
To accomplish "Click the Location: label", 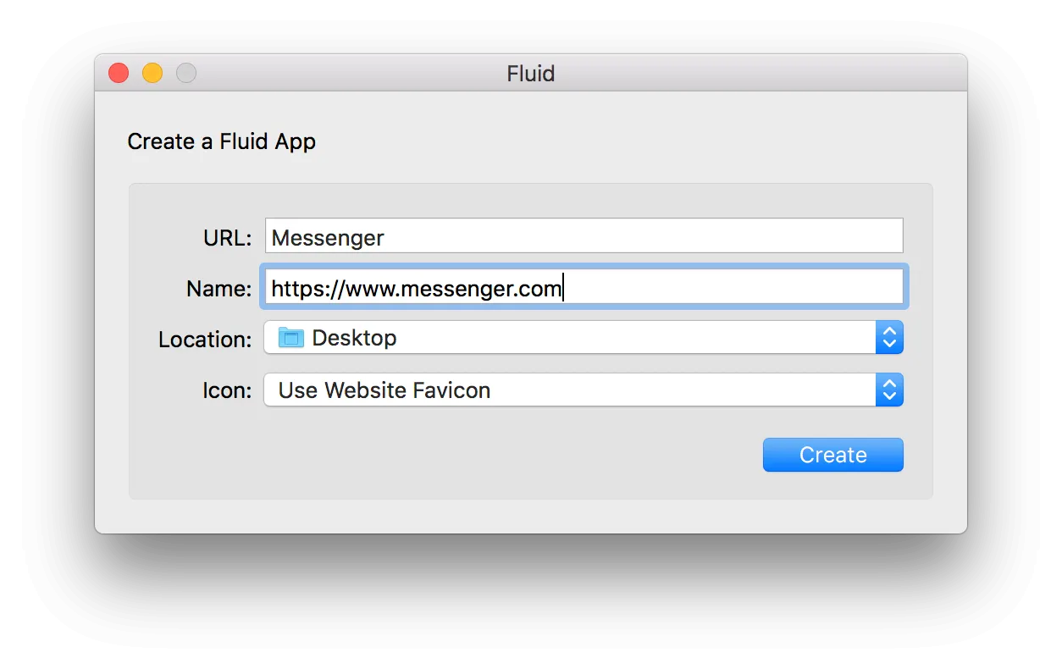I will pos(205,340).
